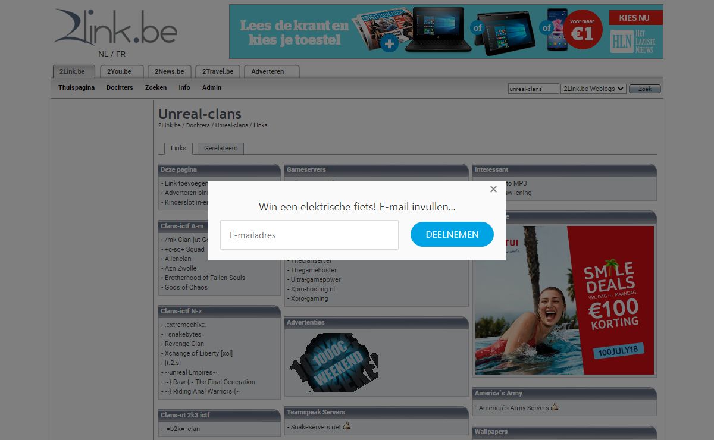714x440 pixels.
Task: Open the Xpro-hosting.nl link
Action: [313, 289]
